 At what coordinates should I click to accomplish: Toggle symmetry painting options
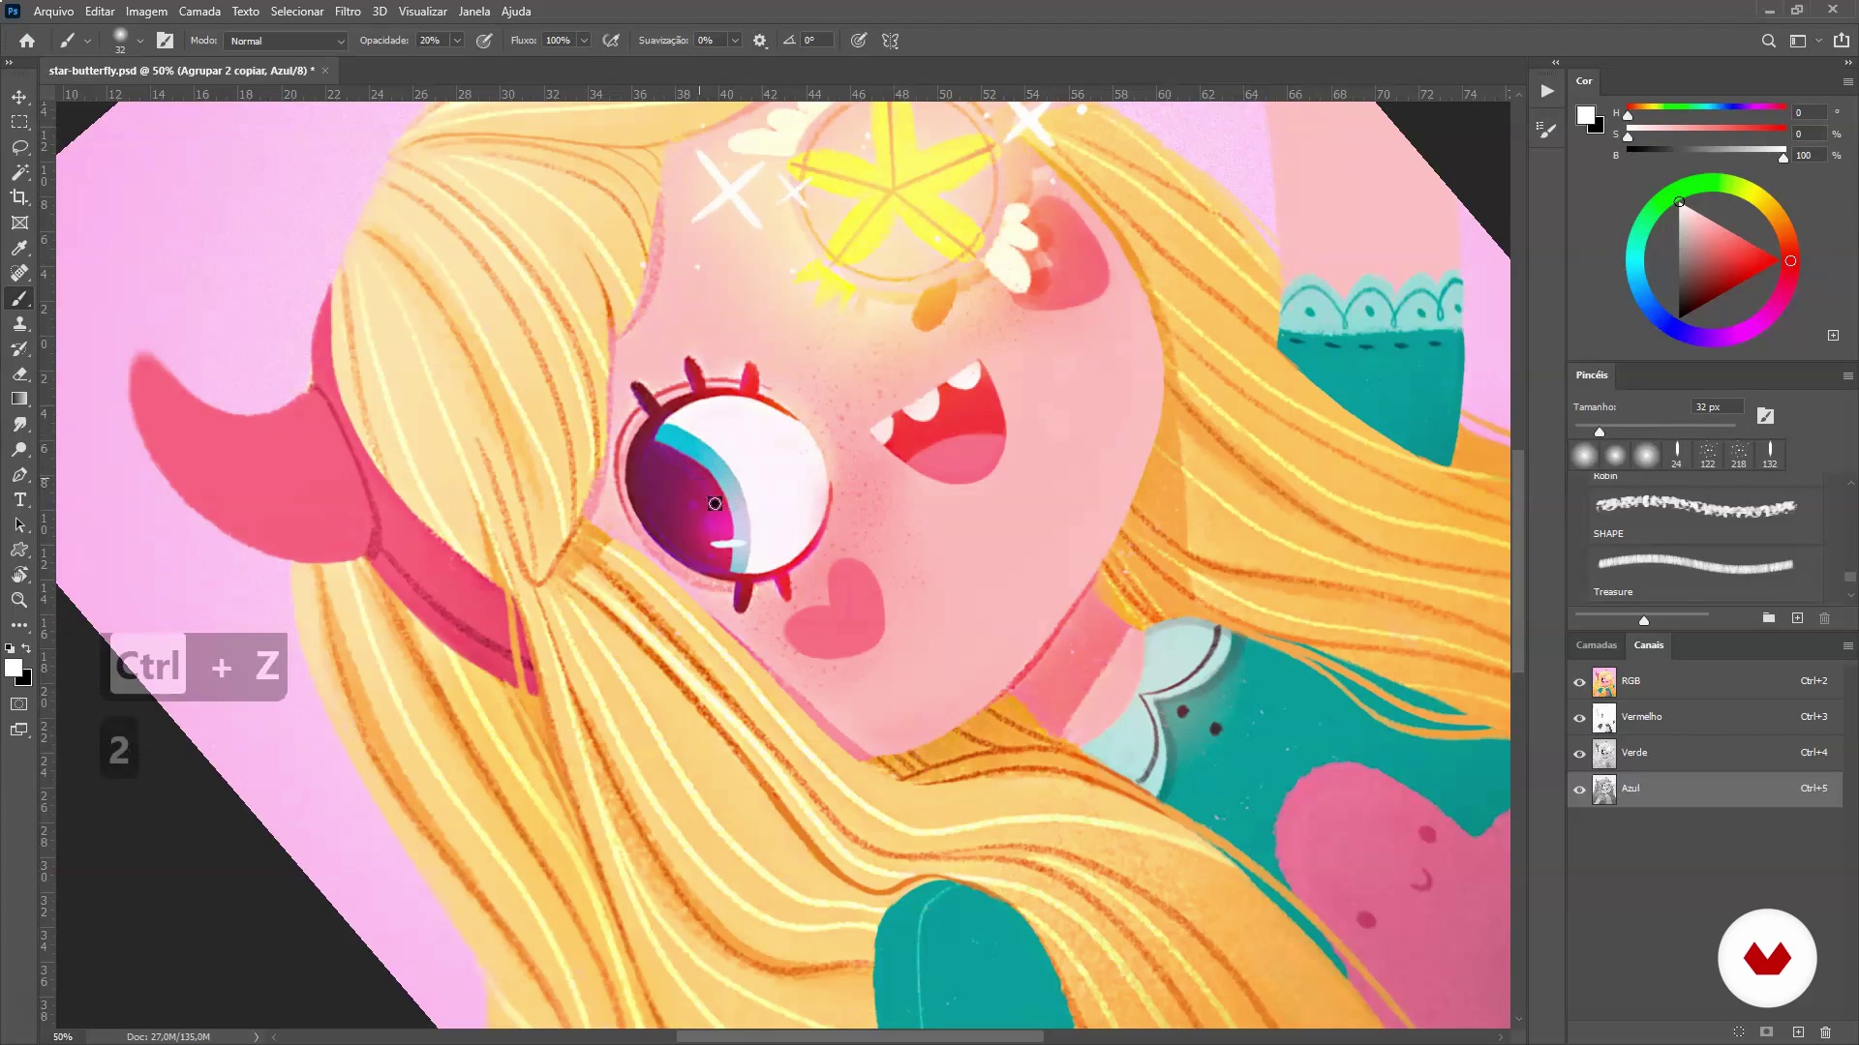(x=891, y=41)
